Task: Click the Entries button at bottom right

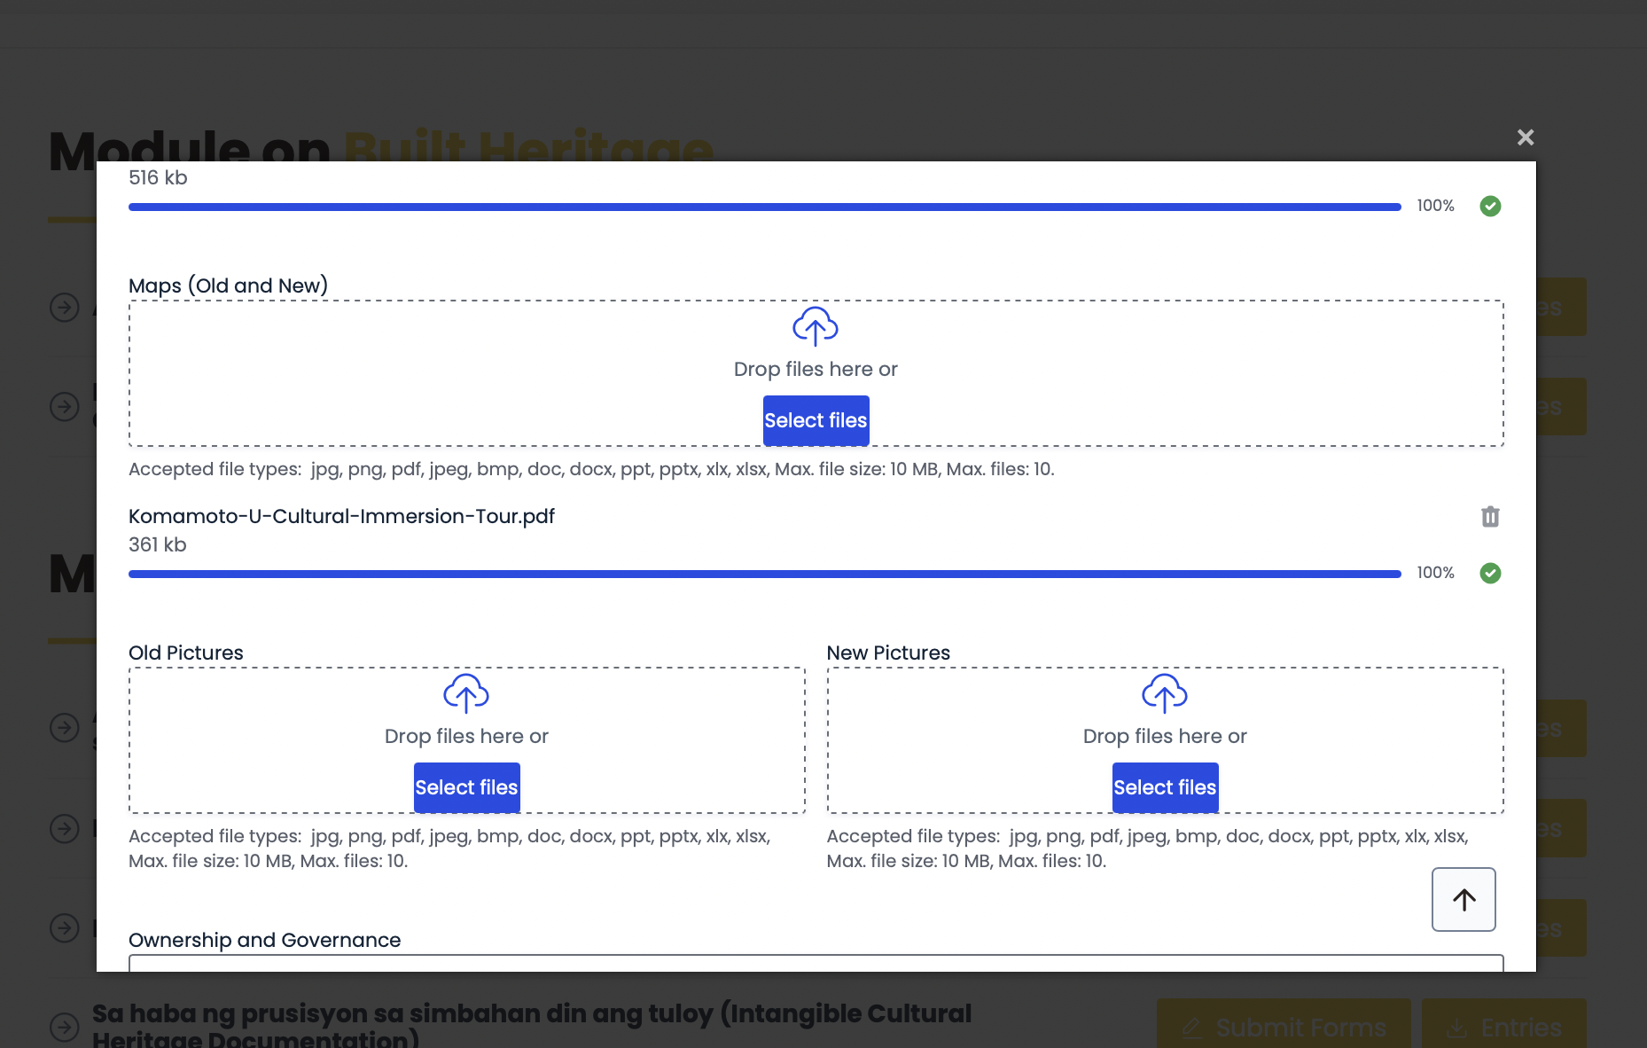Action: pos(1503,1027)
